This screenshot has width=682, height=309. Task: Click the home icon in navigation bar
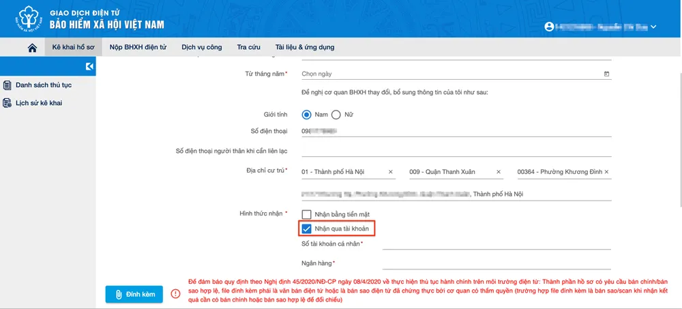point(31,47)
